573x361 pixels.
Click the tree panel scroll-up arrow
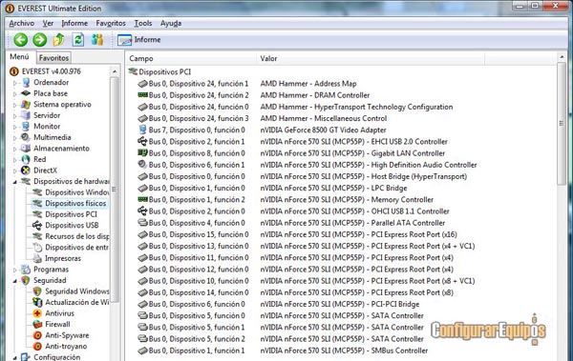(115, 71)
